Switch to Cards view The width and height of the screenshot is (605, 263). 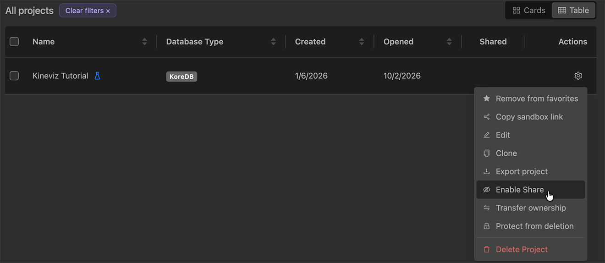tap(529, 10)
